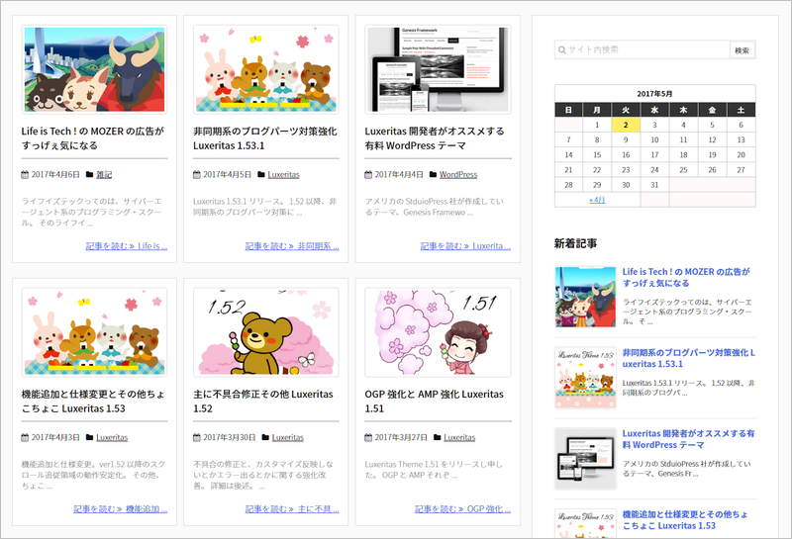The width and height of the screenshot is (792, 539).
Task: Click the folder icon in the Luxeritas 1.53 post meta
Action: coord(89,437)
